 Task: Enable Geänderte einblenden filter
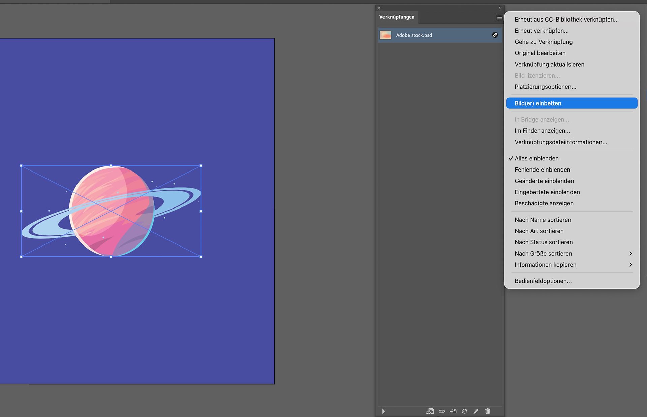pos(572,181)
